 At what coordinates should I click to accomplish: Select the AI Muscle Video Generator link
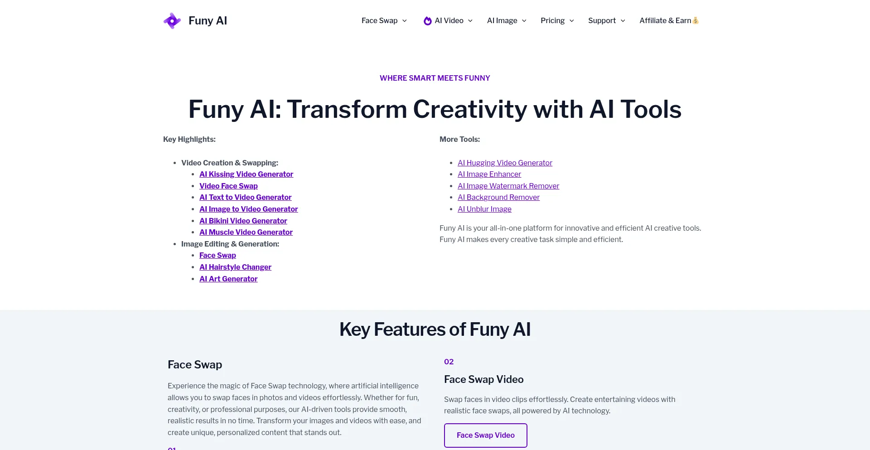246,232
